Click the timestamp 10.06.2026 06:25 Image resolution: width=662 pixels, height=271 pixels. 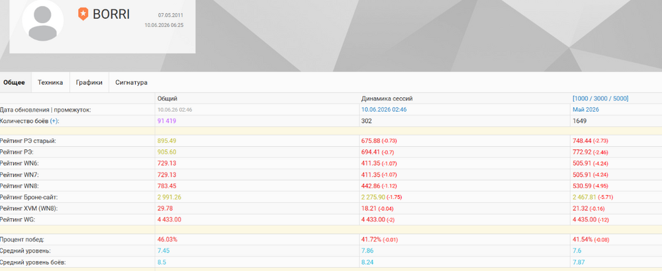164,25
